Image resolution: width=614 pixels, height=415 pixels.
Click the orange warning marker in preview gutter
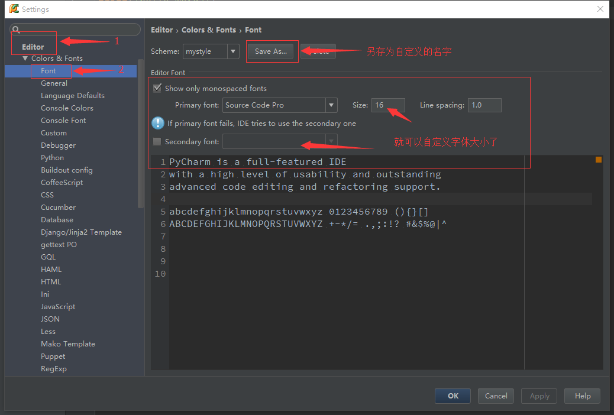pyautogui.click(x=599, y=160)
